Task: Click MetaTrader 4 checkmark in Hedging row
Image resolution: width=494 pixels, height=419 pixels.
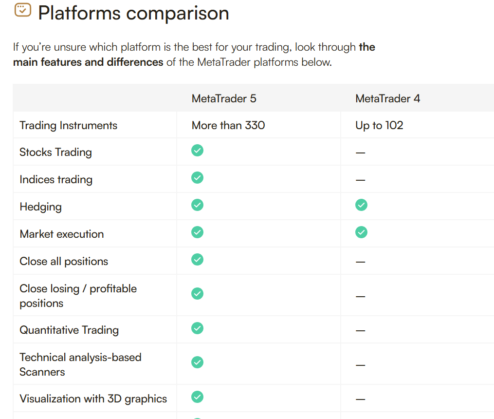Action: click(361, 205)
